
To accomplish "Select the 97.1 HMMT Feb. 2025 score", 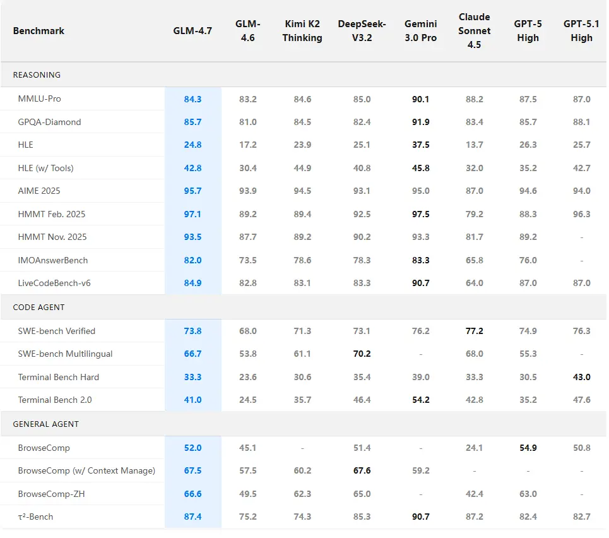I will 192,214.
